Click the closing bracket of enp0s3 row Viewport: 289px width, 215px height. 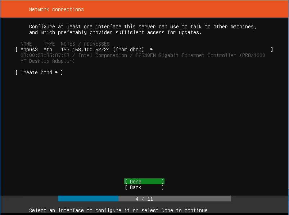pyautogui.click(x=272, y=50)
